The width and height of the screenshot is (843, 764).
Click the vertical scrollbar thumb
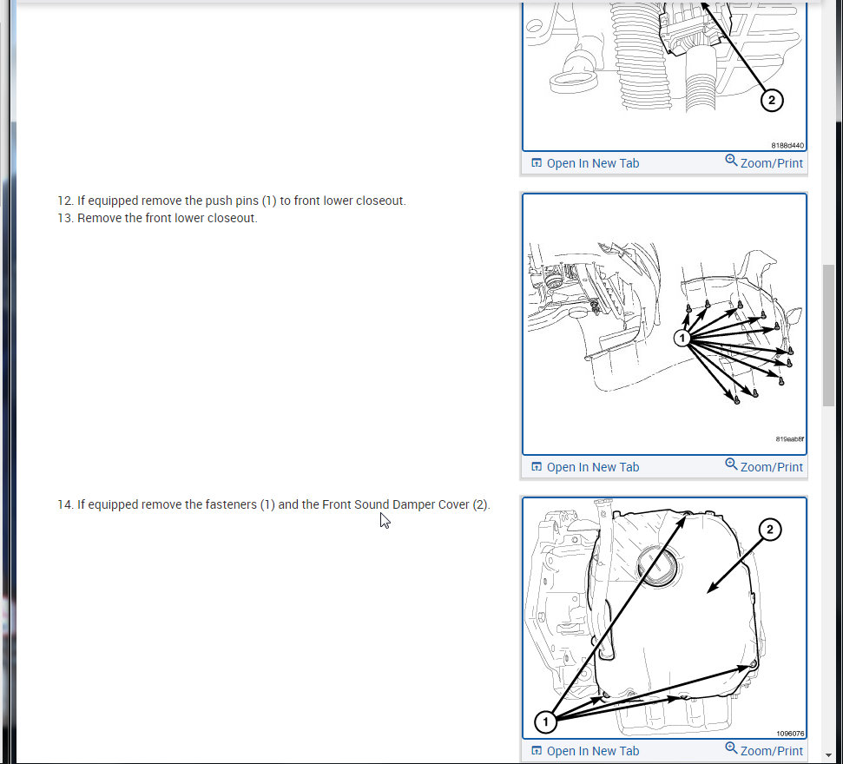click(x=828, y=335)
